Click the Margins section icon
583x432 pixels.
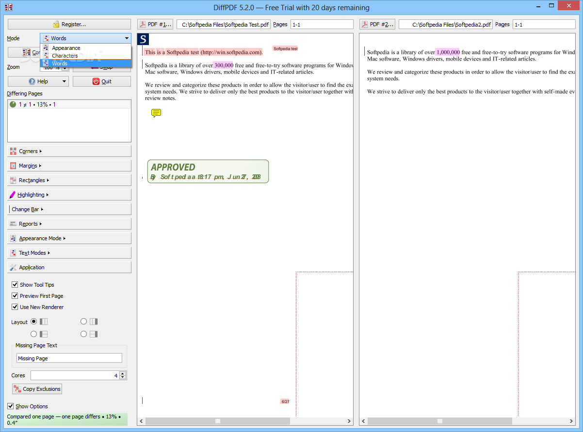point(13,166)
